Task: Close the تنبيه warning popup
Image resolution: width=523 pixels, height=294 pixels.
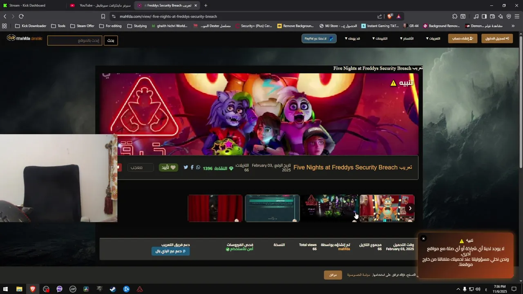Action: 423,238
